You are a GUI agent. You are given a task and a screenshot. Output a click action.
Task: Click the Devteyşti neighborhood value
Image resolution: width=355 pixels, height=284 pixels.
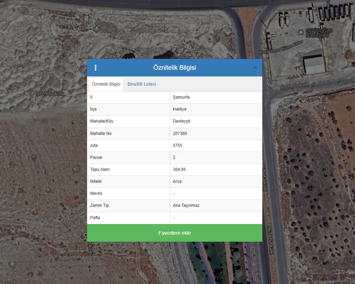coord(182,121)
